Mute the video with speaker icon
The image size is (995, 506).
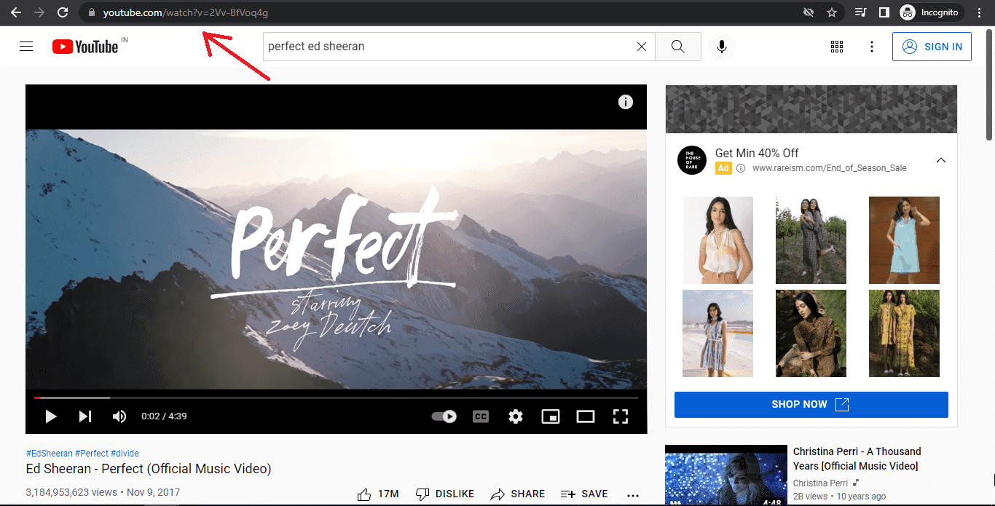pos(119,416)
